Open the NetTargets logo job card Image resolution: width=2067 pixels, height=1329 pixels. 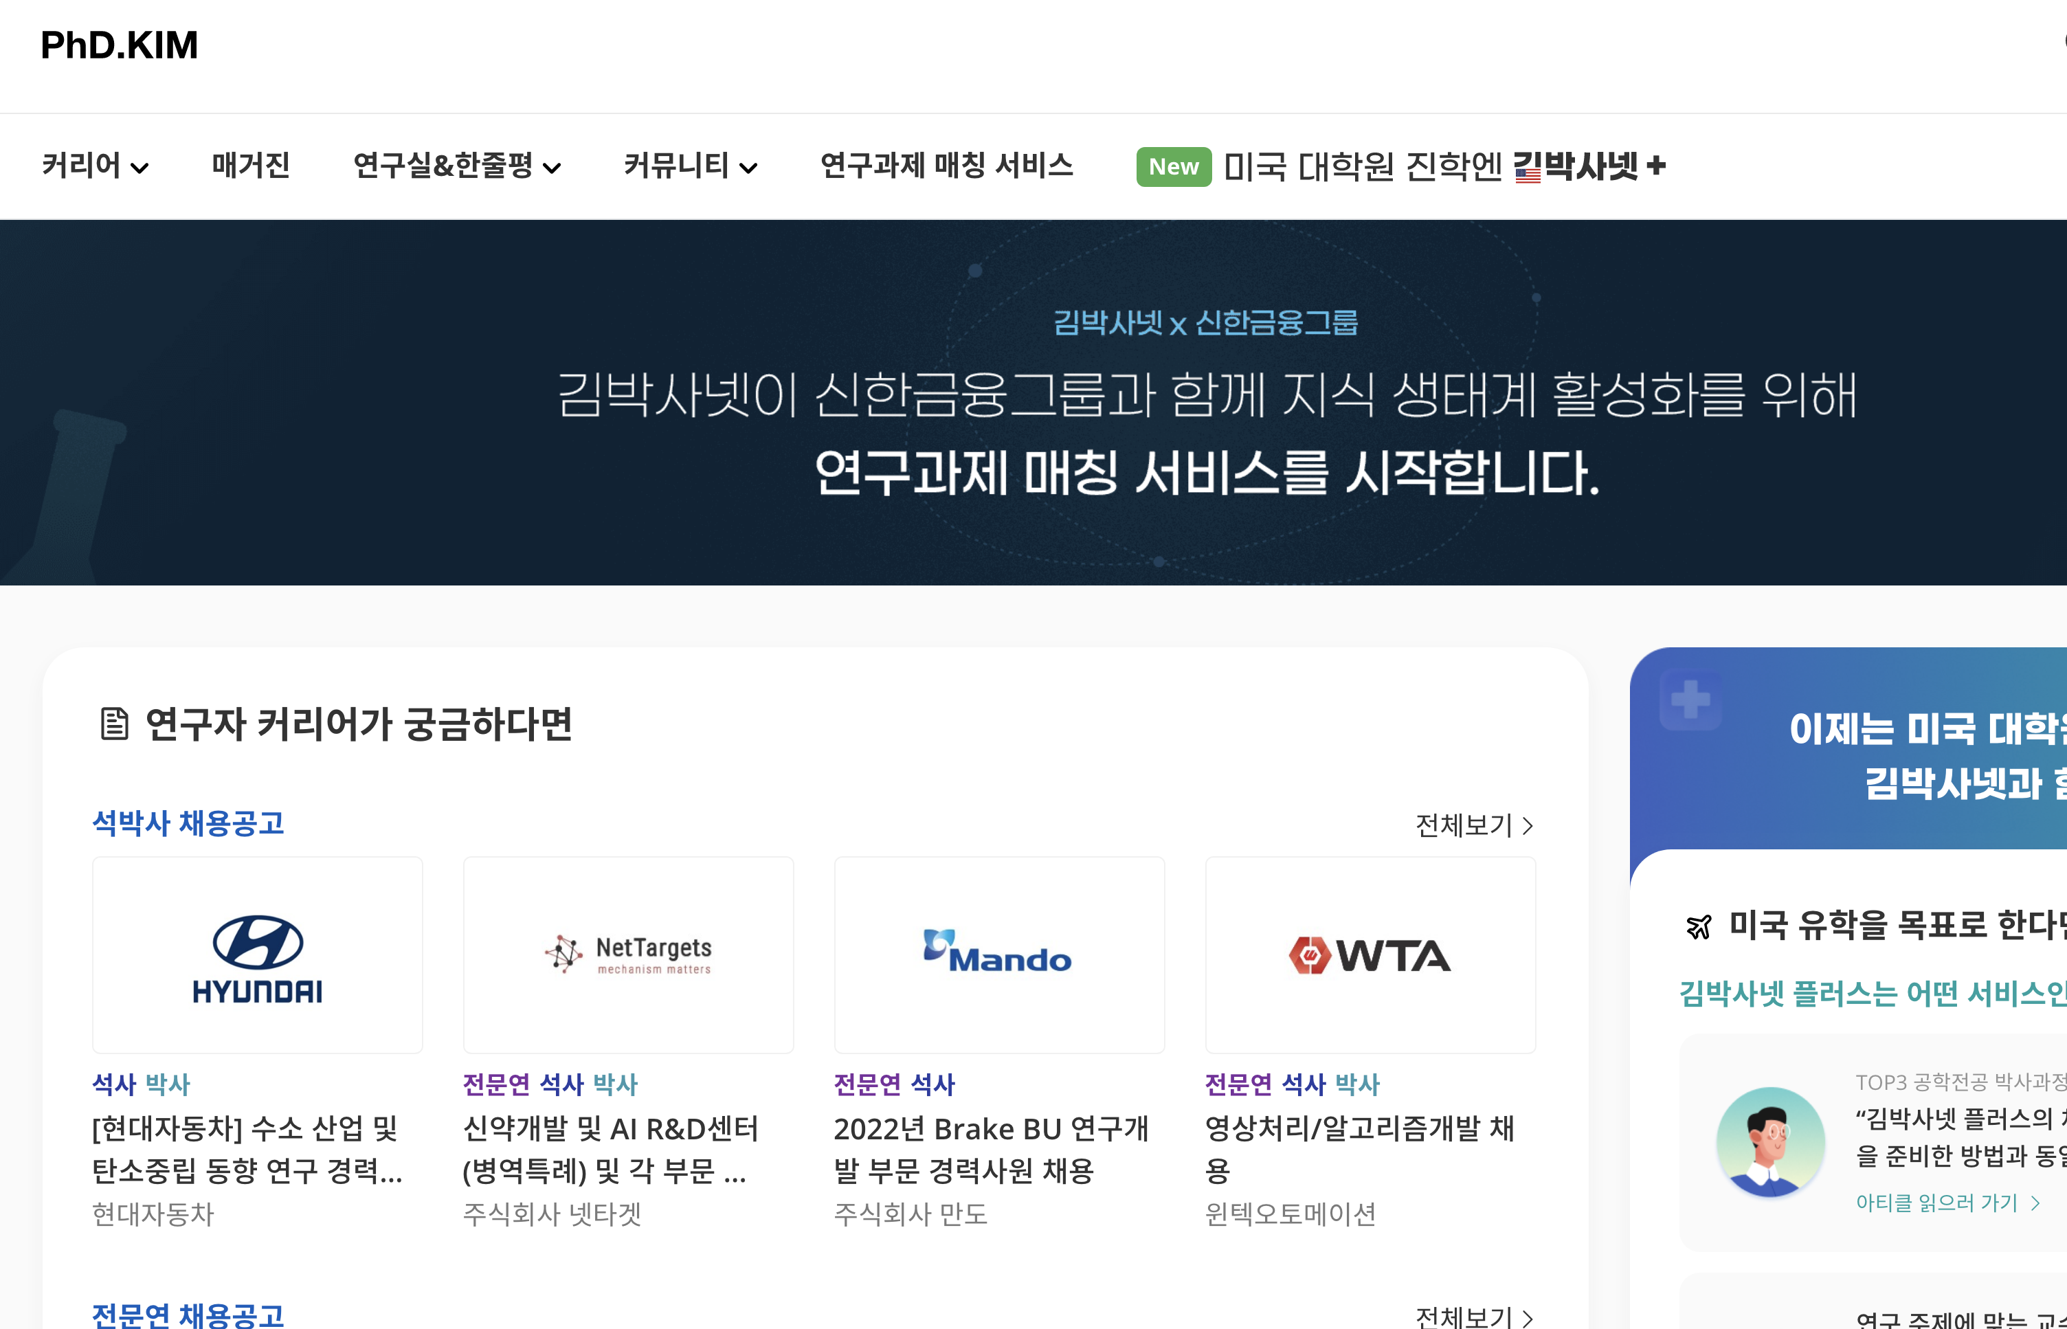coord(628,955)
